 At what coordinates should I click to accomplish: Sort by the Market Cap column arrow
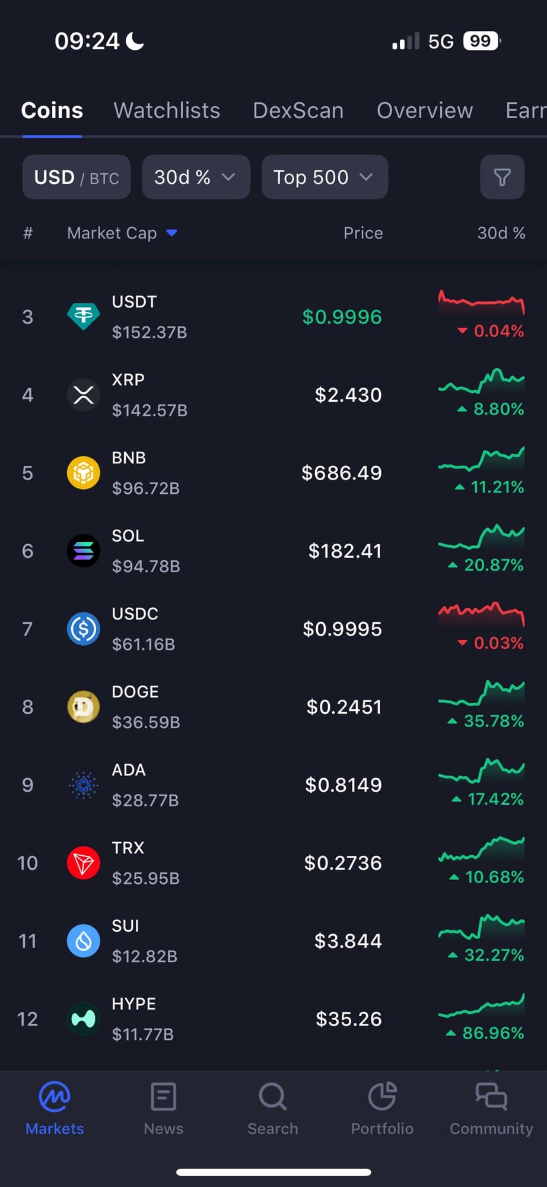pyautogui.click(x=171, y=233)
